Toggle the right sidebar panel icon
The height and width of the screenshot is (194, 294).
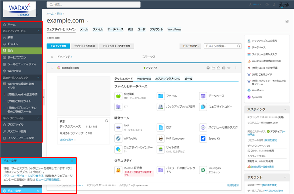point(287,21)
